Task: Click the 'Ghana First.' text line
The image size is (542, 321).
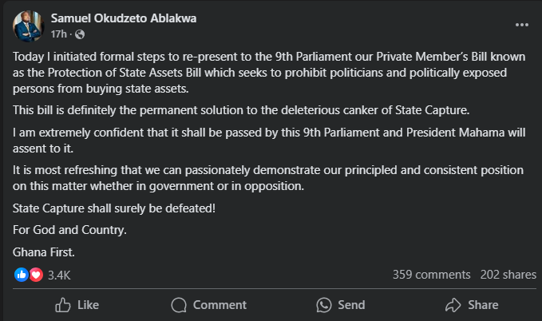Action: coord(43,251)
